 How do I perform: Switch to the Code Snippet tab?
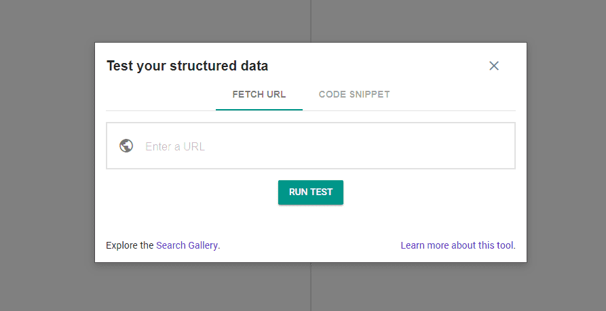tap(354, 95)
